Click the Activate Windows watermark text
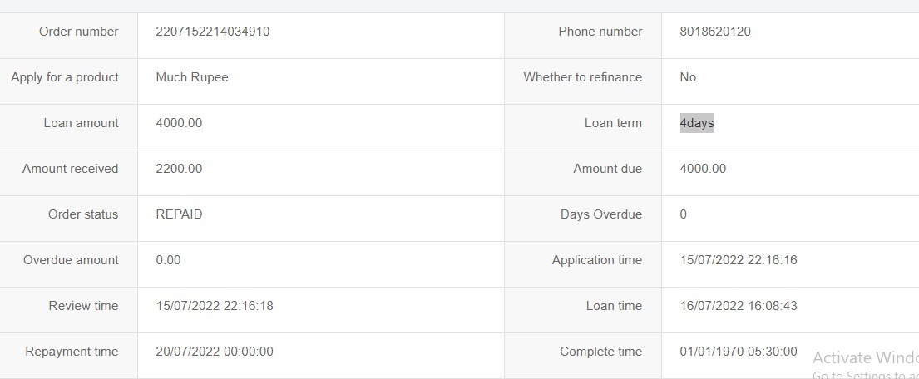Screen dimensions: 919x379 click(865, 358)
